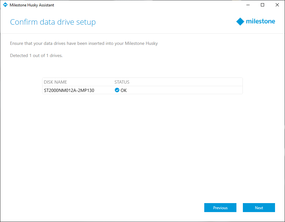
Task: Click the Husky Assistant title bar icon
Action: [x=5, y=5]
